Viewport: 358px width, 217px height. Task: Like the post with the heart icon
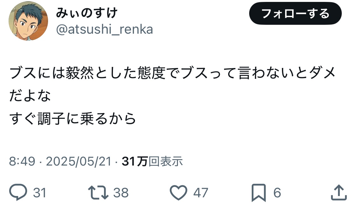click(179, 193)
